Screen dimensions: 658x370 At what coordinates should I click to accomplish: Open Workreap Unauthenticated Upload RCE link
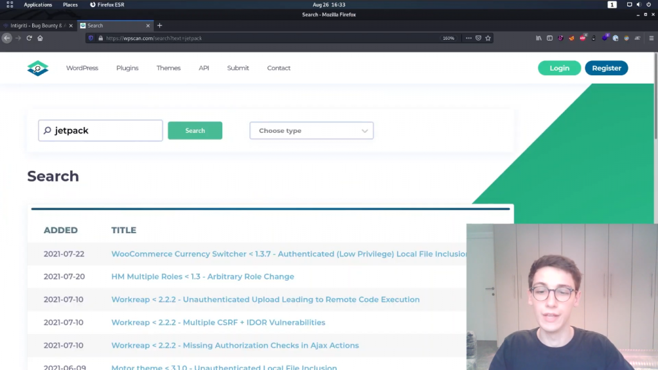(x=265, y=299)
